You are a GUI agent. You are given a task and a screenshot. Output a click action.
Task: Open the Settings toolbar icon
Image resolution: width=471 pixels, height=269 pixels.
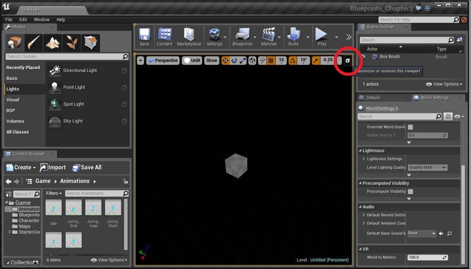214,37
